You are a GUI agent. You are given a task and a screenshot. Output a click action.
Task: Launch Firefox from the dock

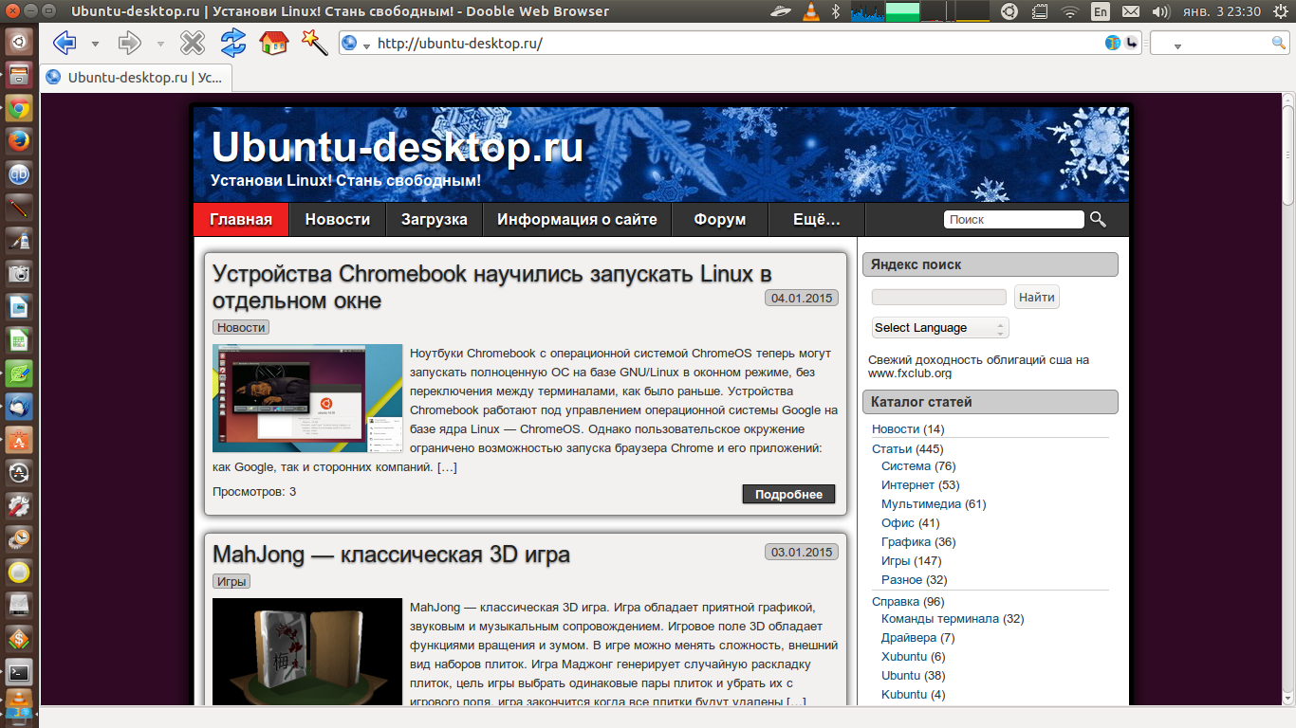[19, 141]
